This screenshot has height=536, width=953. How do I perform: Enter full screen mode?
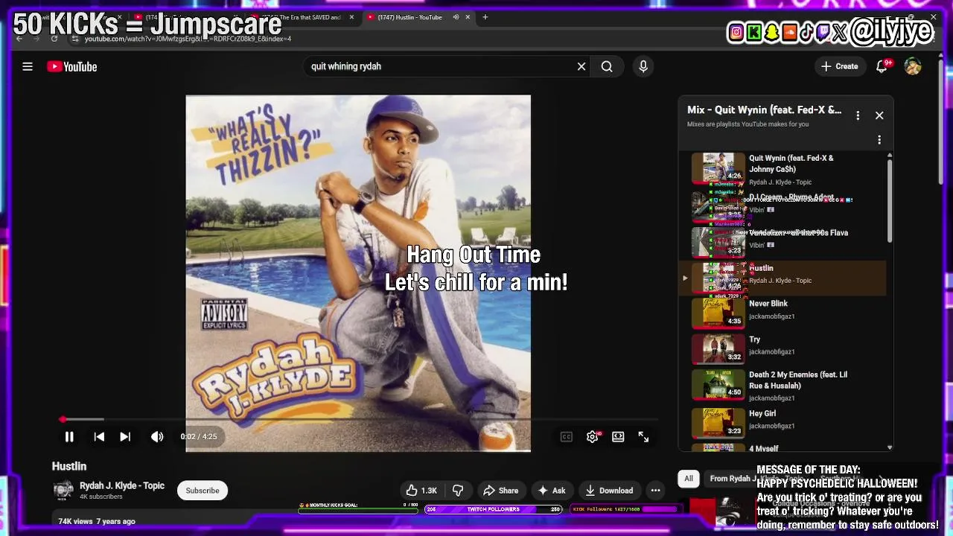pyautogui.click(x=643, y=437)
